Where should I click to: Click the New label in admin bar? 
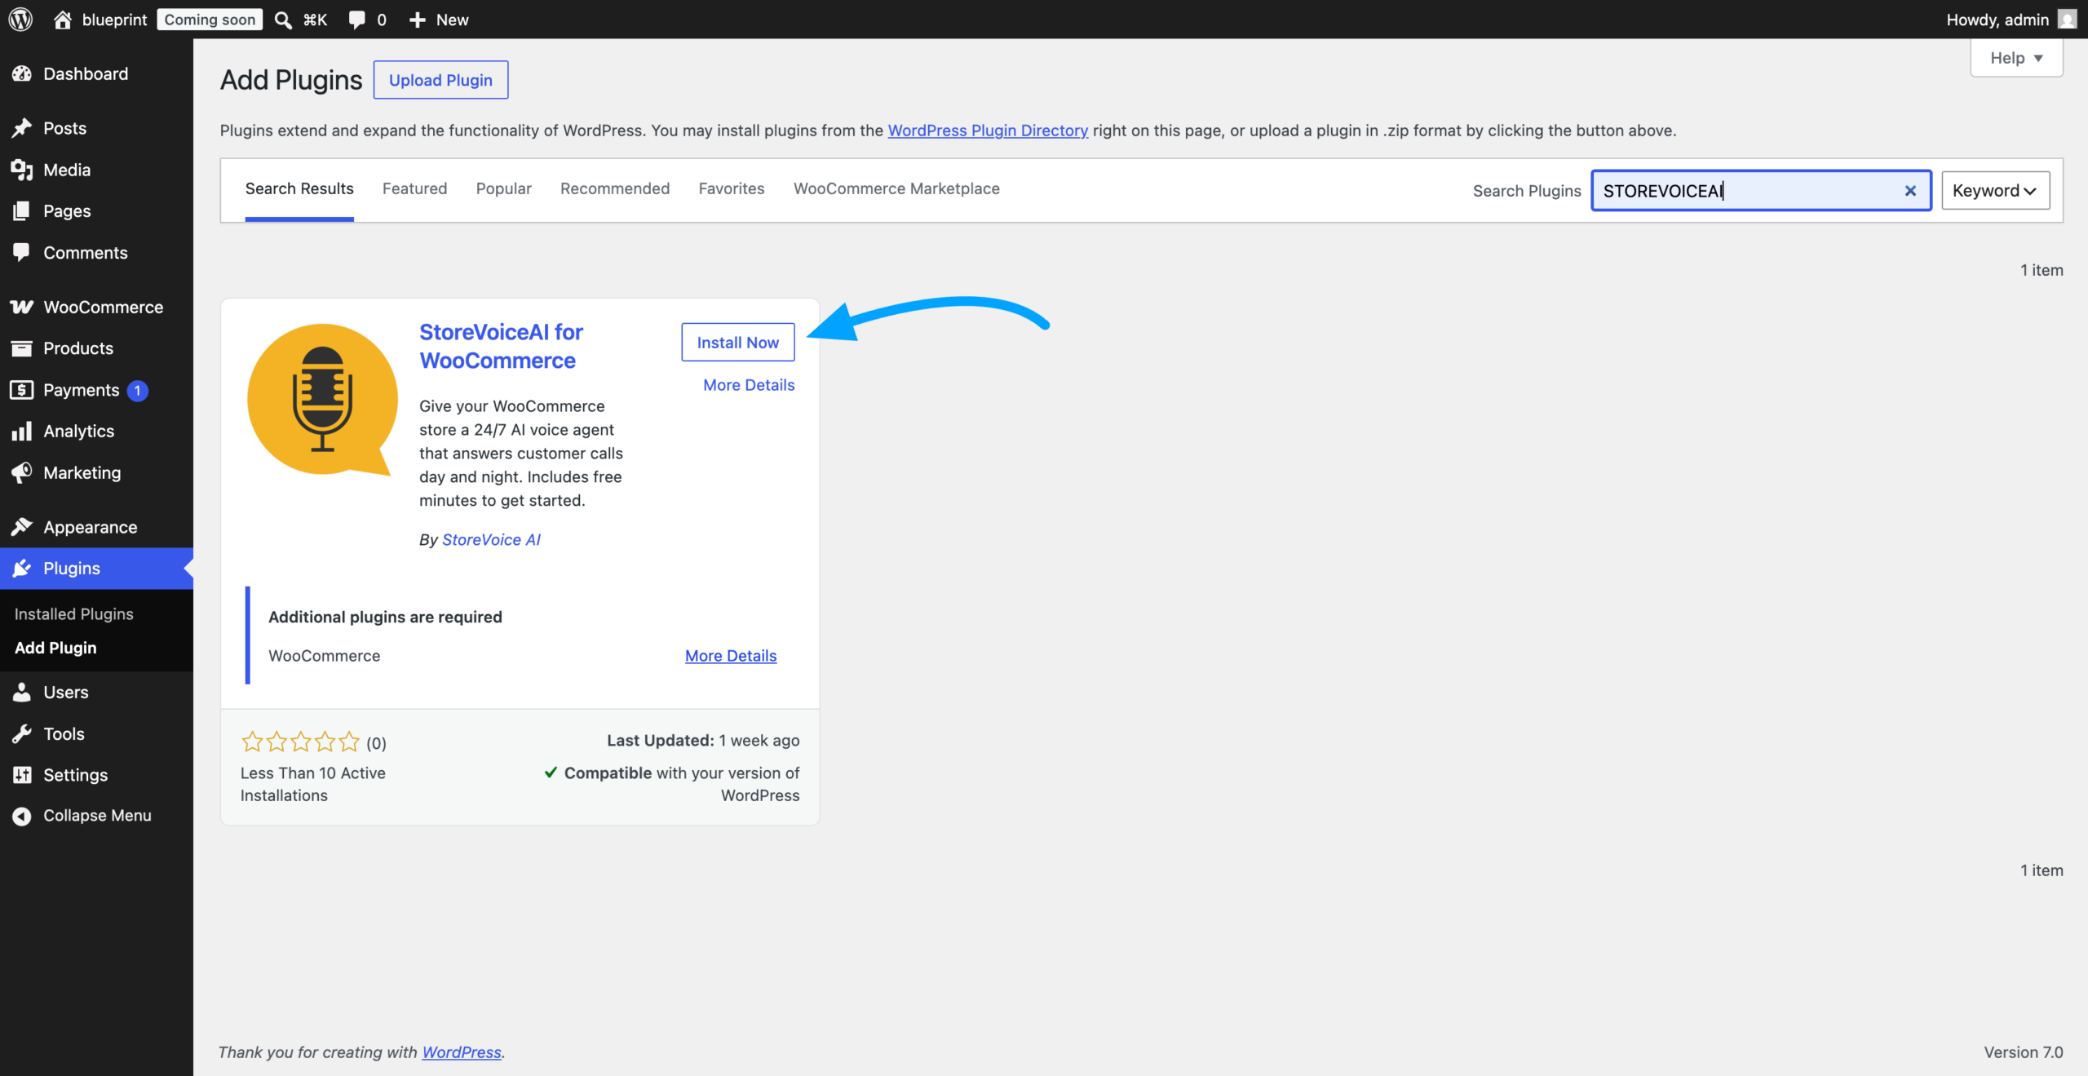[x=453, y=20]
